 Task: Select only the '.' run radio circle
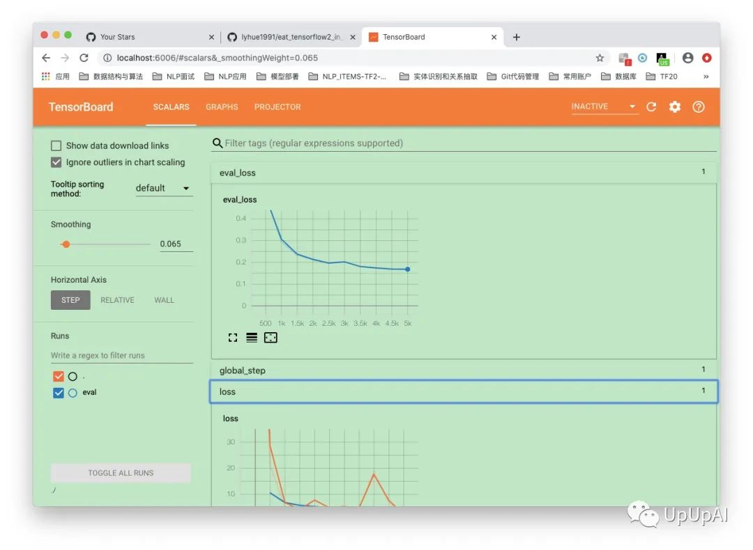pyautogui.click(x=73, y=377)
